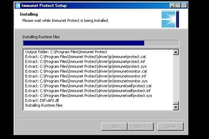Screen dimensions: 209x139
Task: Click the 'Installing Runtime files' status above progress bar
Action: [x=41, y=37]
